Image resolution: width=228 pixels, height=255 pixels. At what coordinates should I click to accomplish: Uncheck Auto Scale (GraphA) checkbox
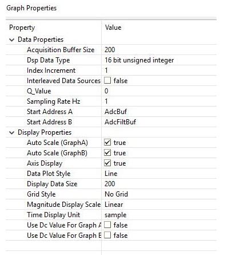tap(107, 143)
